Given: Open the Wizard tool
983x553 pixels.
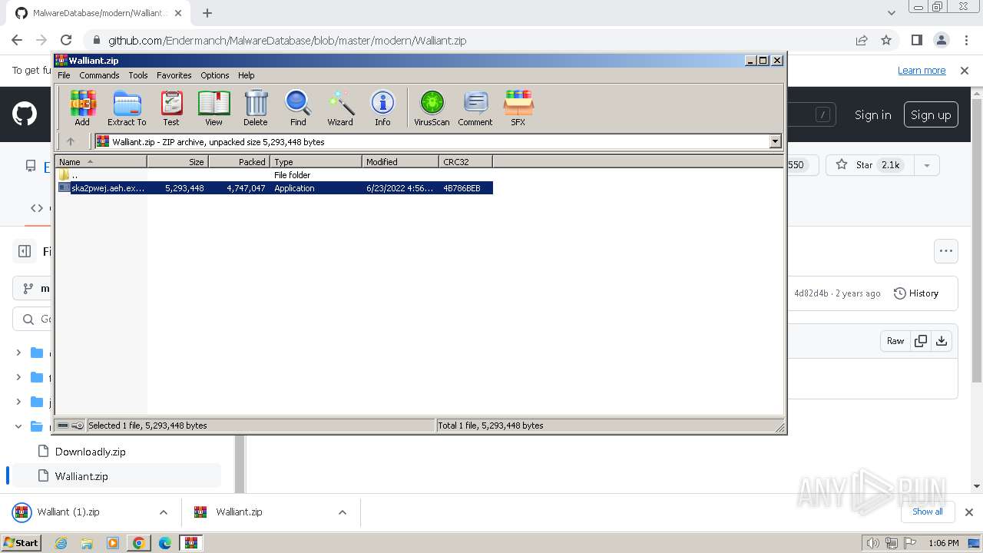Looking at the screenshot, I should click(340, 108).
